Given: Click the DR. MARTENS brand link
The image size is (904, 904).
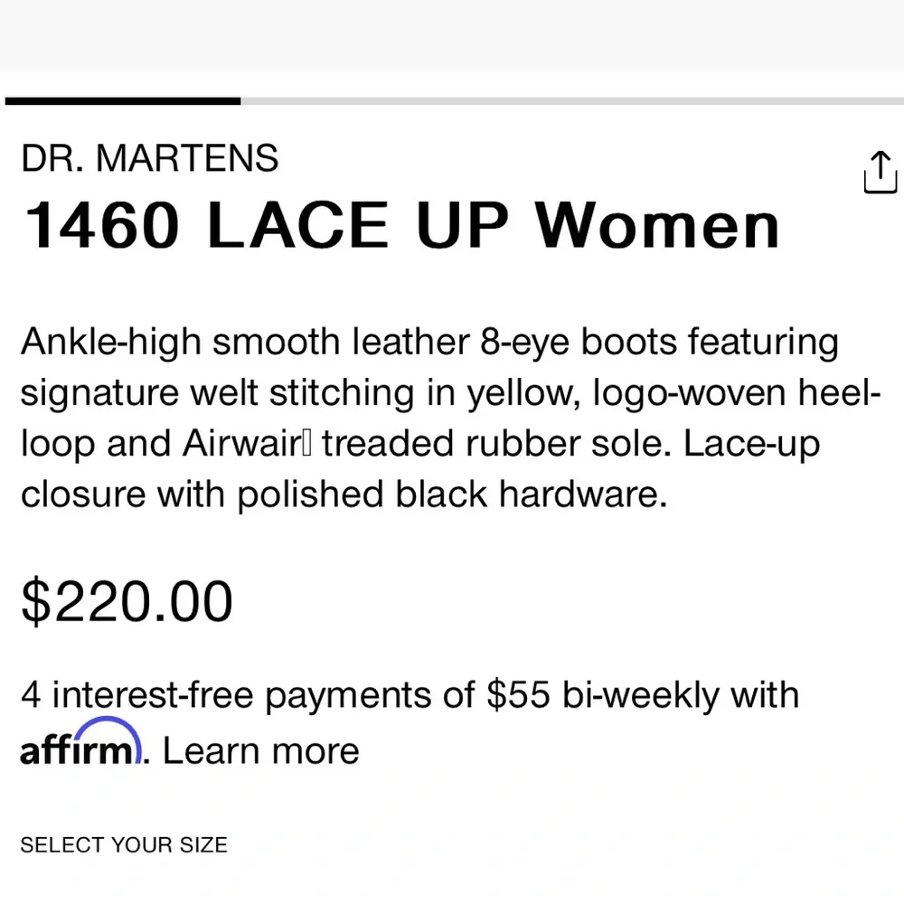Looking at the screenshot, I should (x=149, y=157).
